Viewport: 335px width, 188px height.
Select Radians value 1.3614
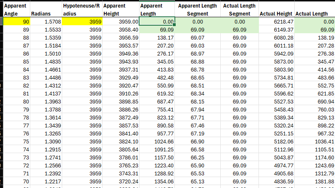pyautogui.click(x=46, y=117)
